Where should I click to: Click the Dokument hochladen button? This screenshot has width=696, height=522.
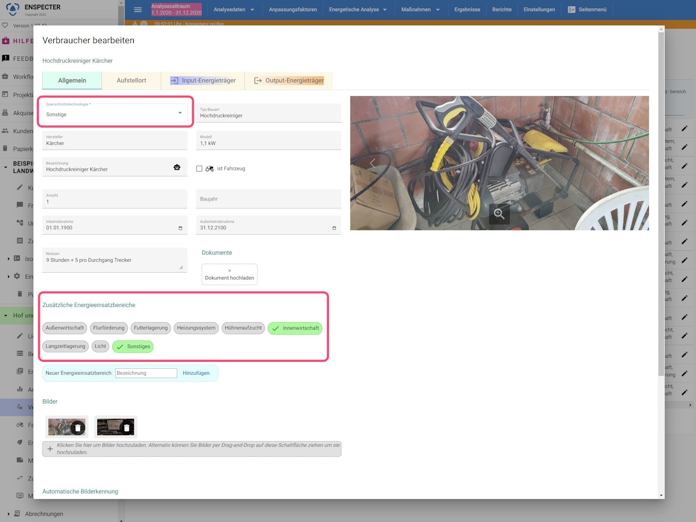(x=229, y=274)
